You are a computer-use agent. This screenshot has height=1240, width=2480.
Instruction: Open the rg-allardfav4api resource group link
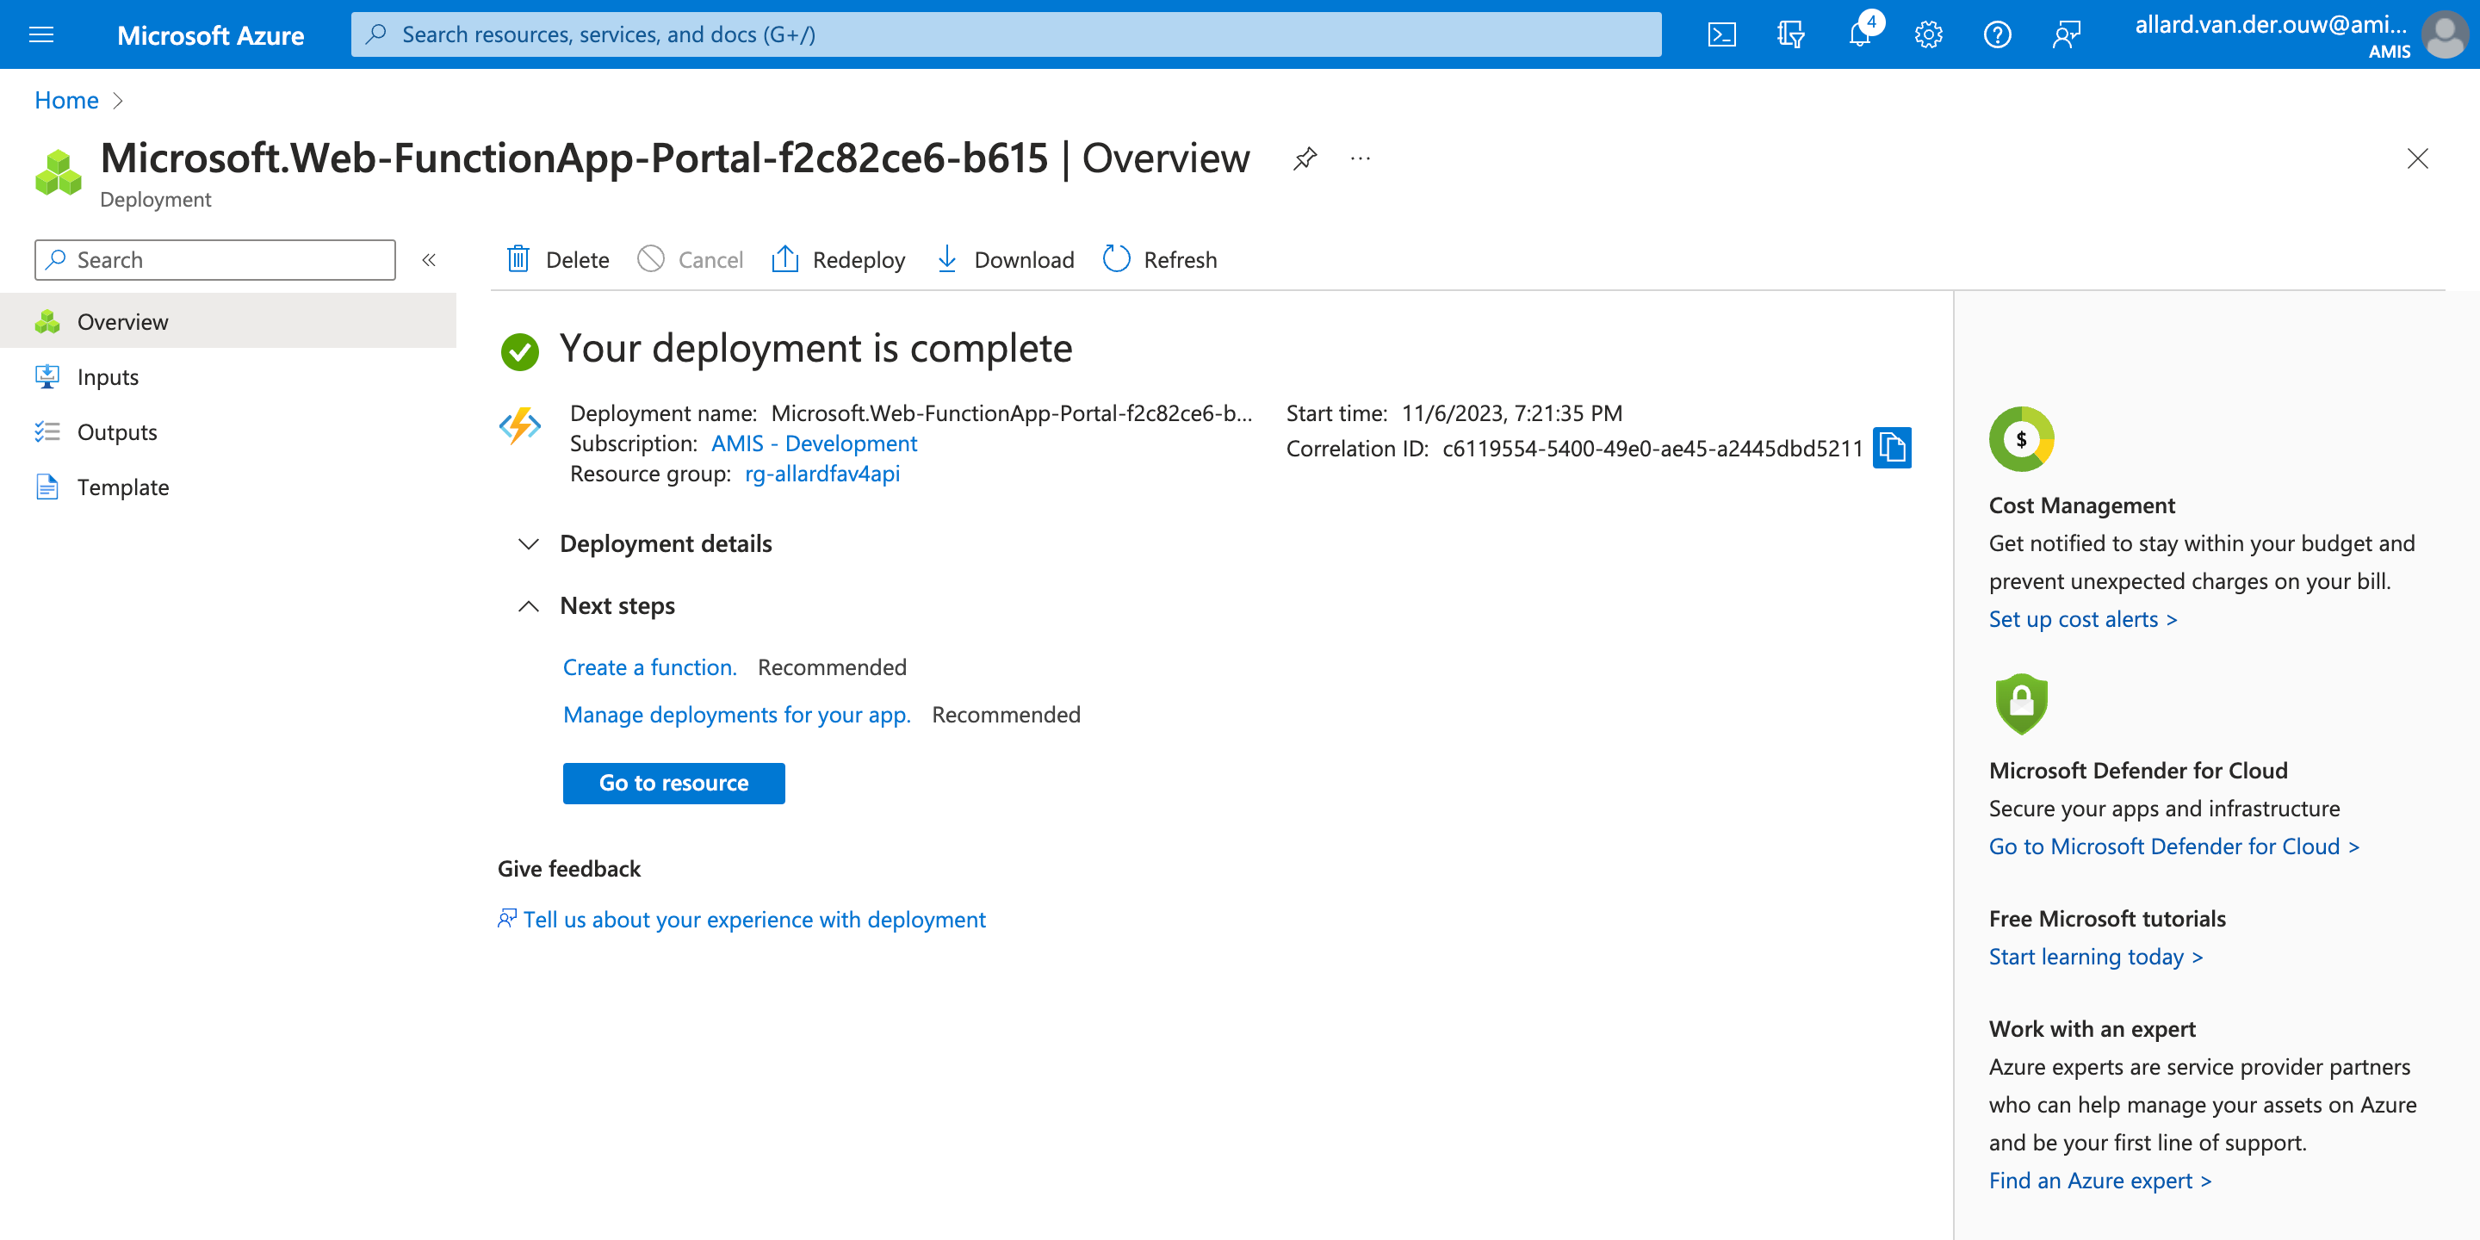click(x=821, y=474)
